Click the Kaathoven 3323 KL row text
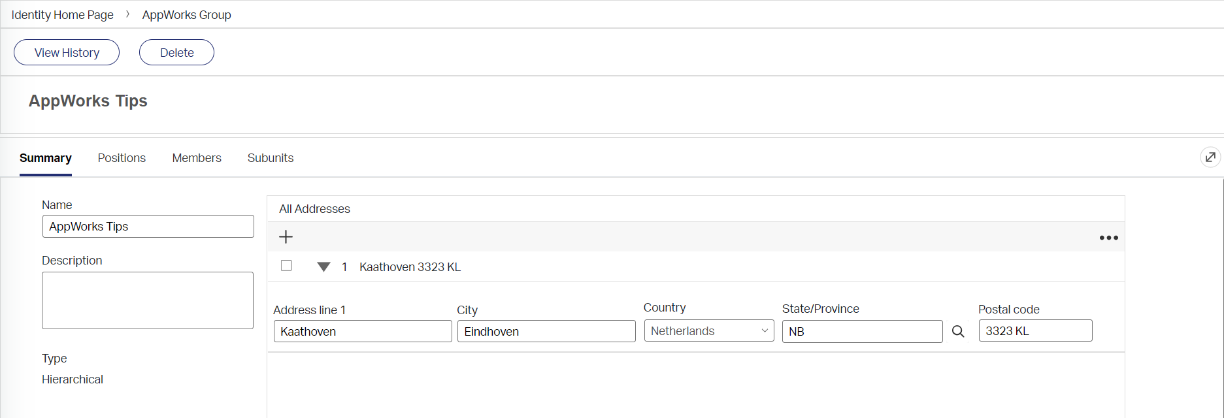Image resolution: width=1224 pixels, height=418 pixels. [410, 267]
